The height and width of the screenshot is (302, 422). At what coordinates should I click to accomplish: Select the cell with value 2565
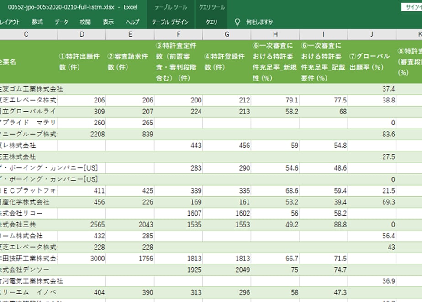(82, 225)
